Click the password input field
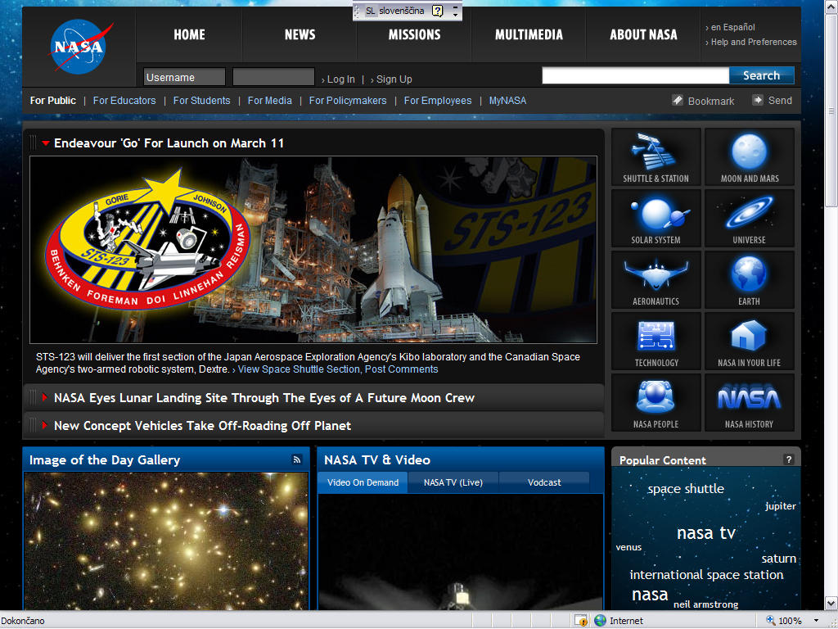Viewport: 838px width, 629px height. [273, 77]
